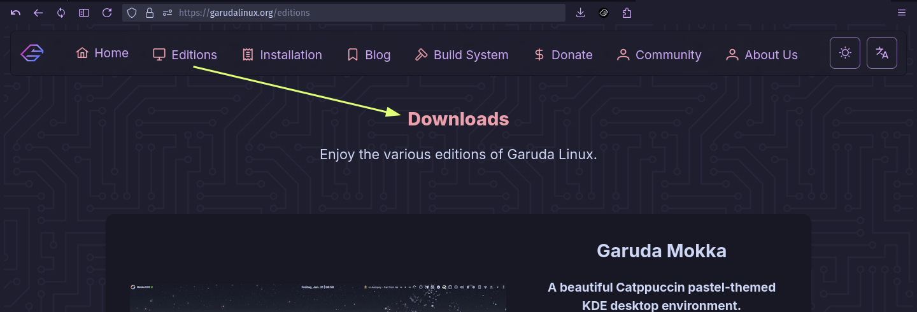
Task: Click the Garuda Linux eagle logo
Action: 32,53
